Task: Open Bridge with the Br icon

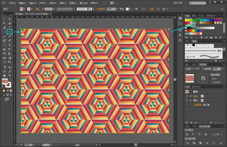Action: [104, 3]
